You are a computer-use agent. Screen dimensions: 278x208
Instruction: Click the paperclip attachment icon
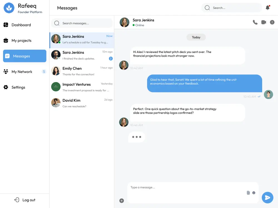pos(248,193)
